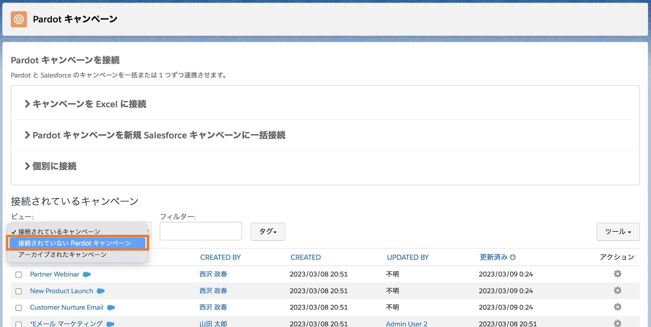
Task: Click Salesforce cloud icon next to *Eメール マーケティング
Action: [110, 324]
